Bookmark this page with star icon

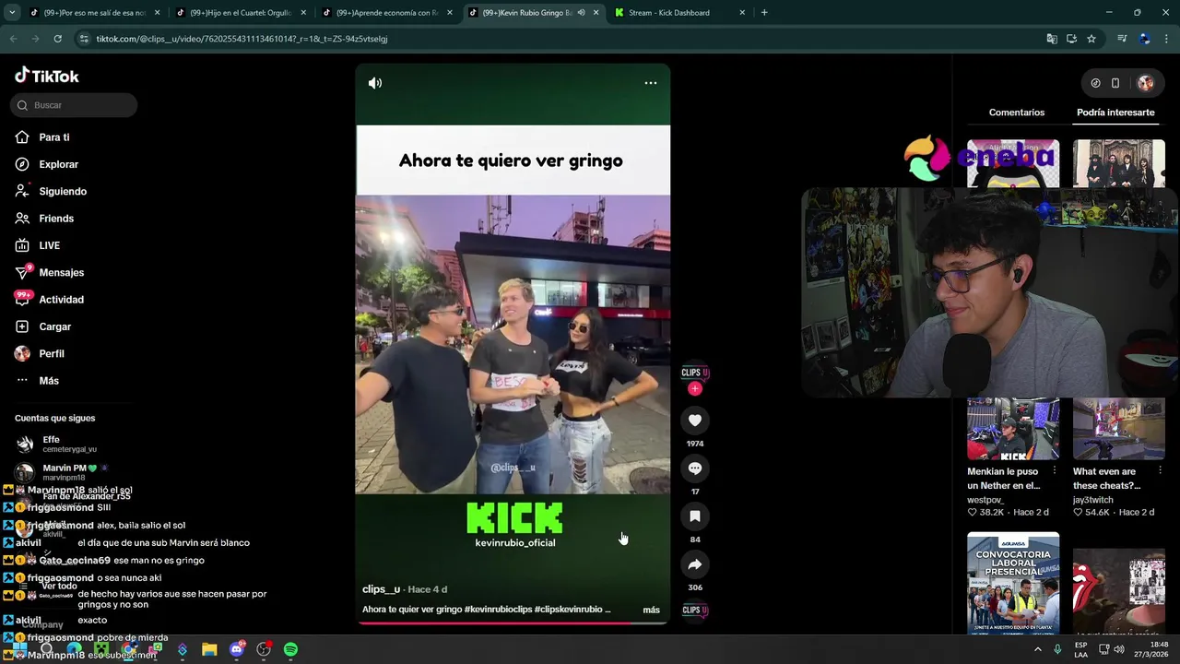pos(1091,39)
